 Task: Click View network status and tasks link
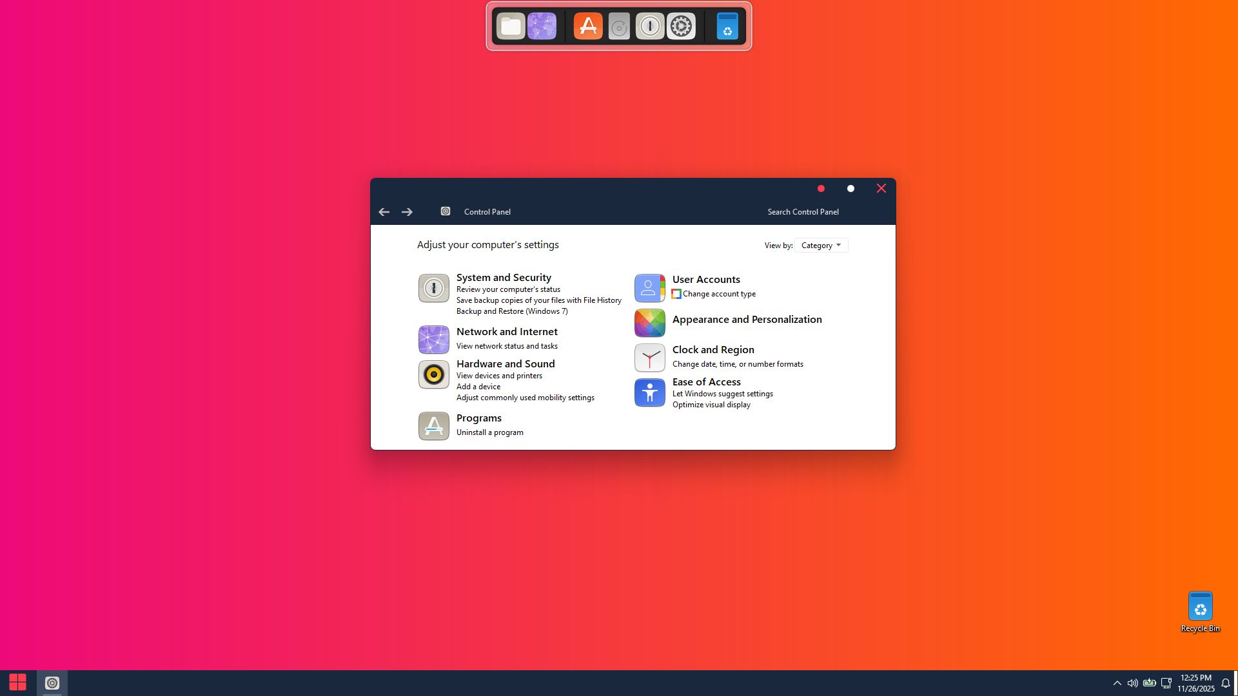(x=507, y=346)
